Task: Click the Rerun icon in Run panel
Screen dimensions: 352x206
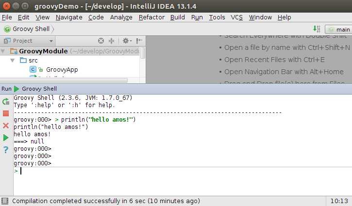Action: point(6,102)
